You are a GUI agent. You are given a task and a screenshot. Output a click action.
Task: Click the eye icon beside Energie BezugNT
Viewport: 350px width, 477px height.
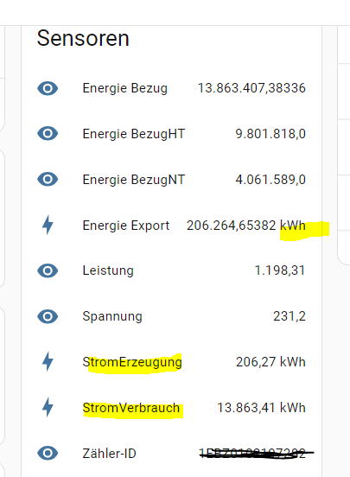pyautogui.click(x=48, y=179)
